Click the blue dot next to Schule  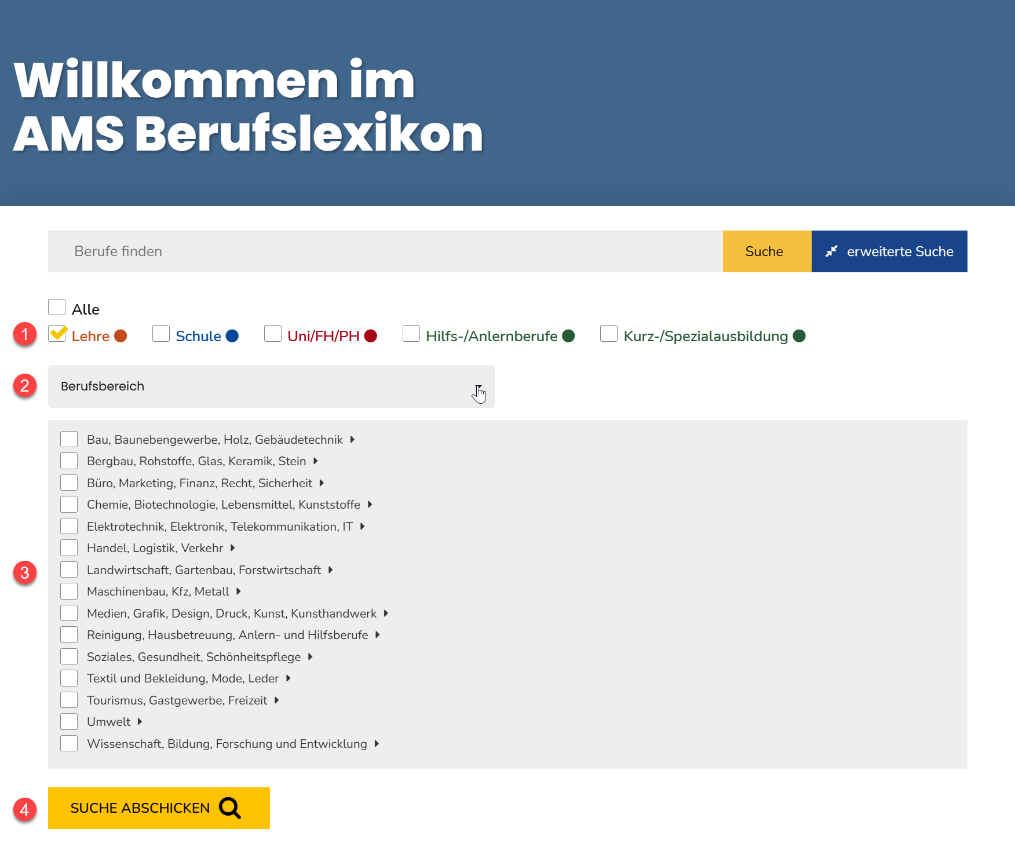[232, 336]
